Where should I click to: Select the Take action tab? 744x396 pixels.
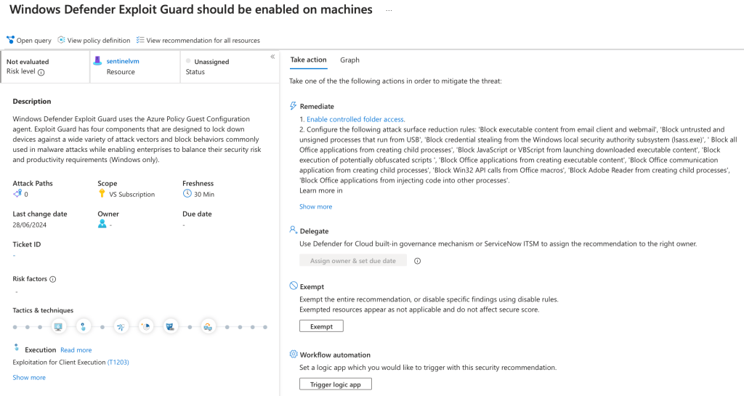[308, 60]
